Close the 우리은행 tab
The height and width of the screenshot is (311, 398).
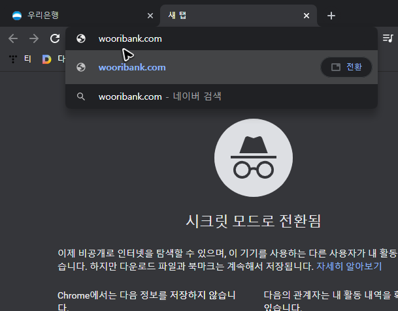tap(150, 16)
